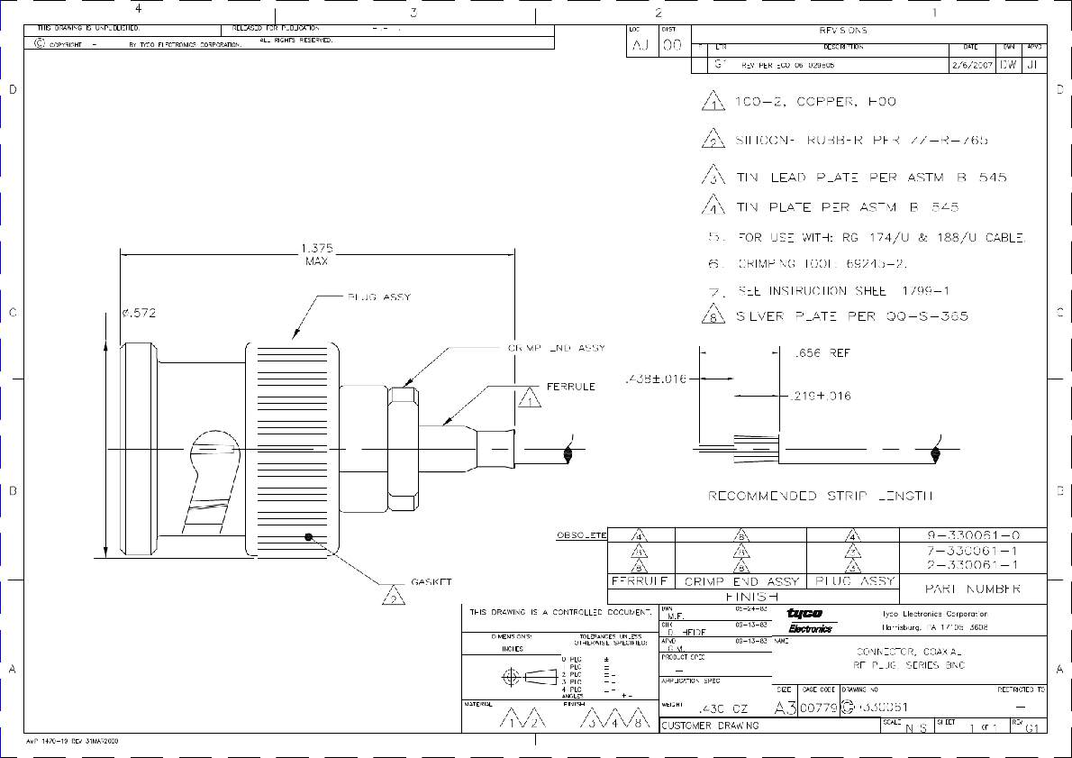Viewport: 1072px width, 758px height.
Task: Click the material triangle '1' in title block
Action: (x=510, y=718)
